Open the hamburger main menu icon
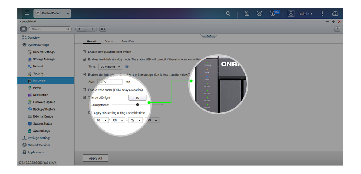This screenshot has height=174, width=361. 27,13
